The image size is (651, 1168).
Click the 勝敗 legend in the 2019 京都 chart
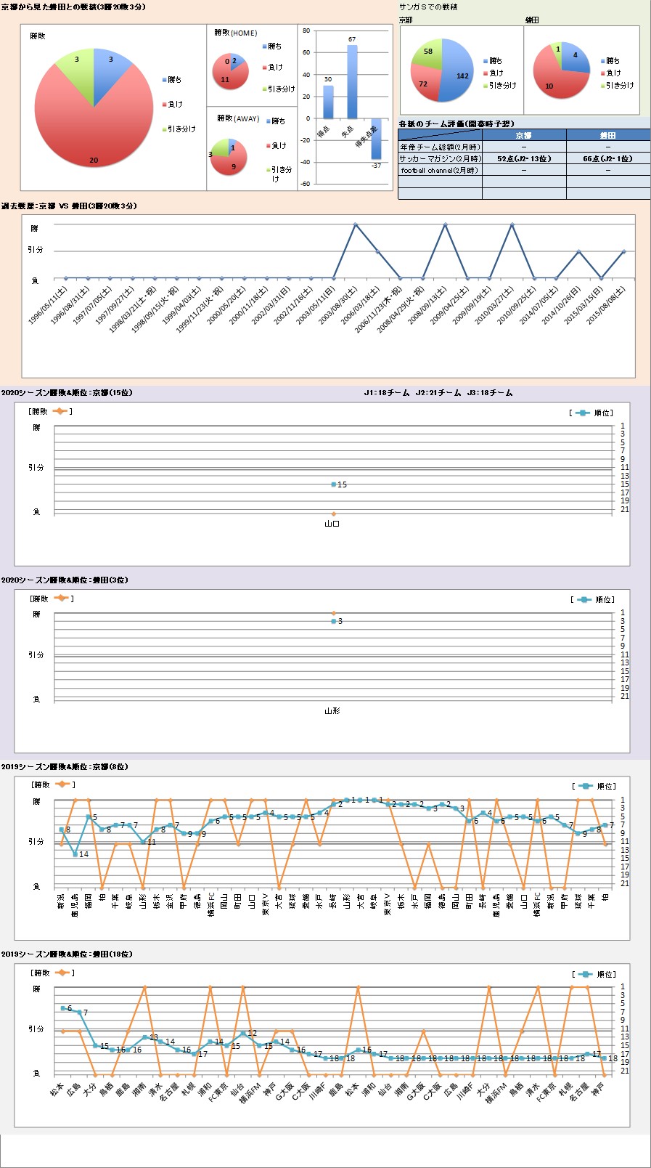pos(53,784)
